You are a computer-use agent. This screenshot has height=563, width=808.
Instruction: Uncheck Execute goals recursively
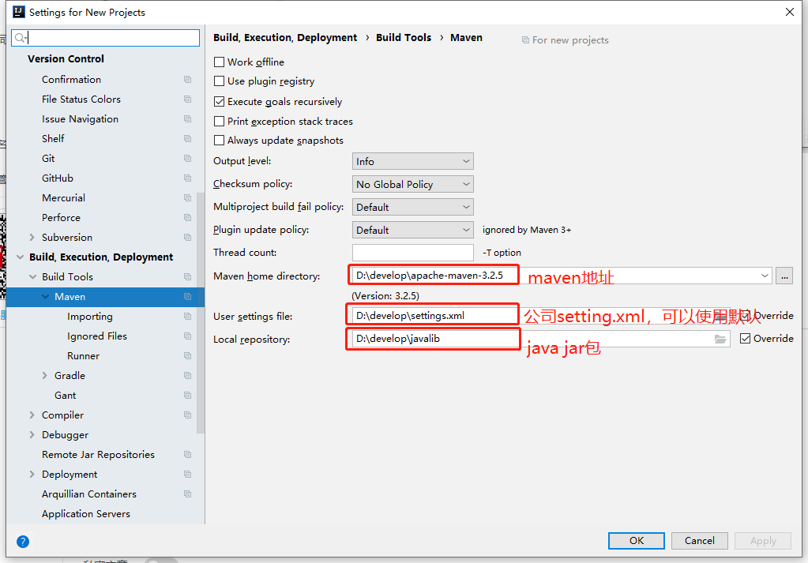coord(219,102)
